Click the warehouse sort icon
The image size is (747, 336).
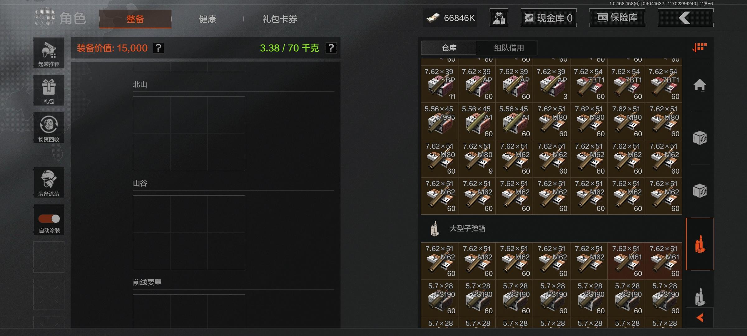(x=699, y=48)
